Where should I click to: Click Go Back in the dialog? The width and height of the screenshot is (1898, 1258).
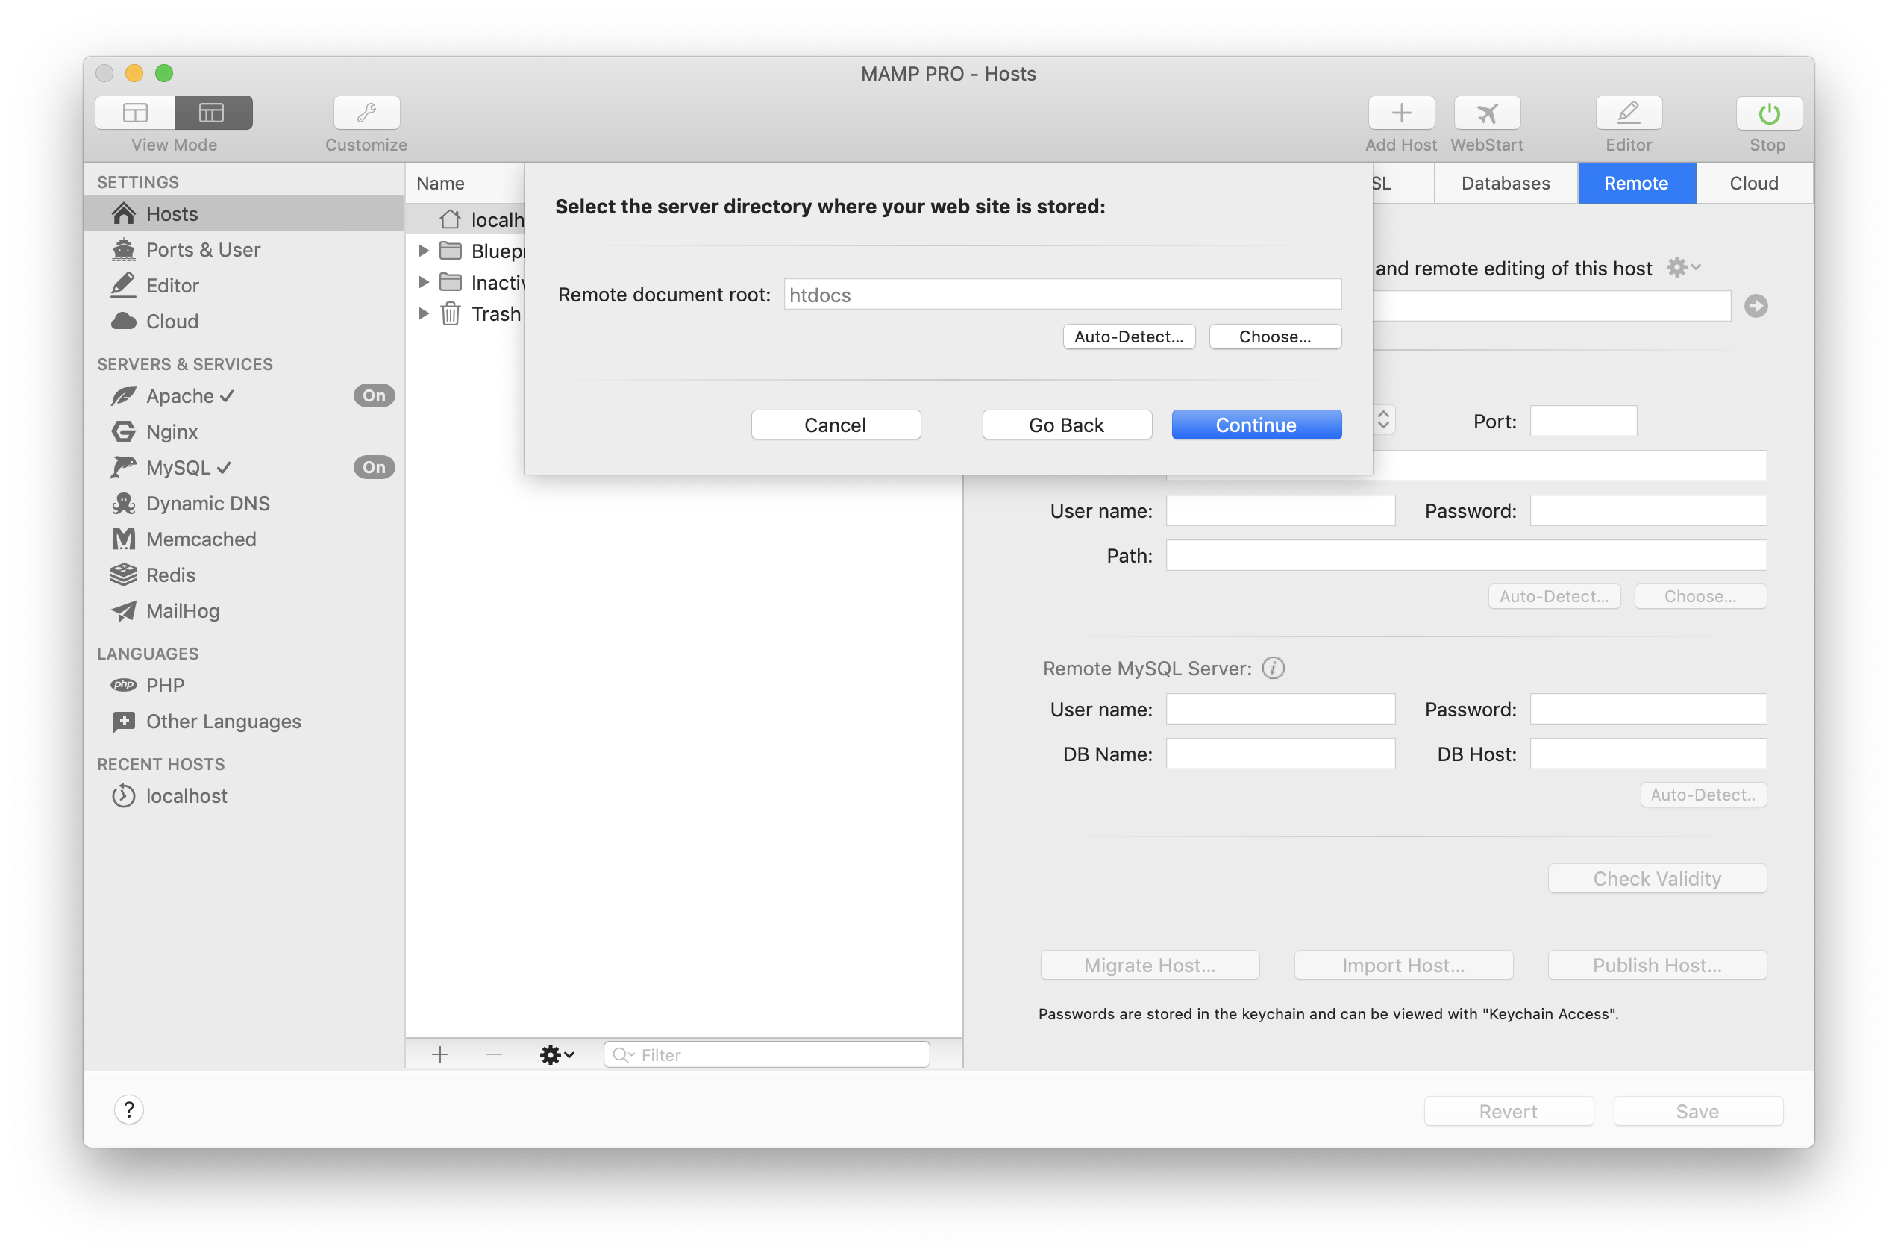tap(1066, 425)
